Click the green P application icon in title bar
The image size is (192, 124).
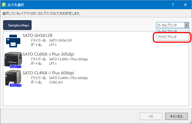[4, 5]
